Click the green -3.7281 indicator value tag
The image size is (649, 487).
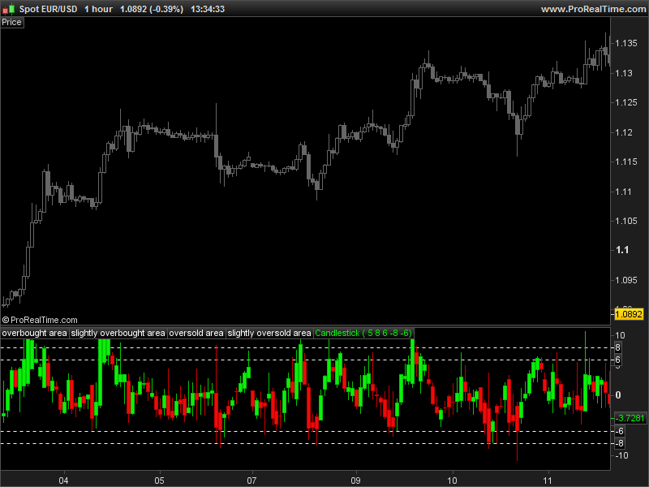point(630,418)
